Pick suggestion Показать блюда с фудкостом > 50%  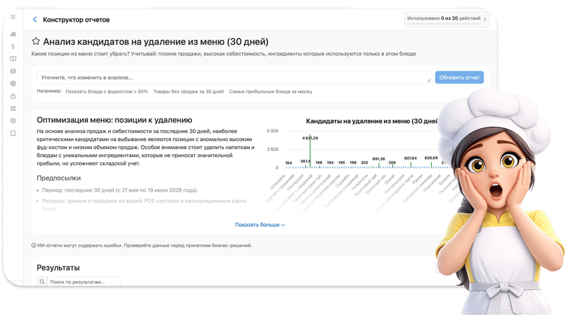(107, 92)
